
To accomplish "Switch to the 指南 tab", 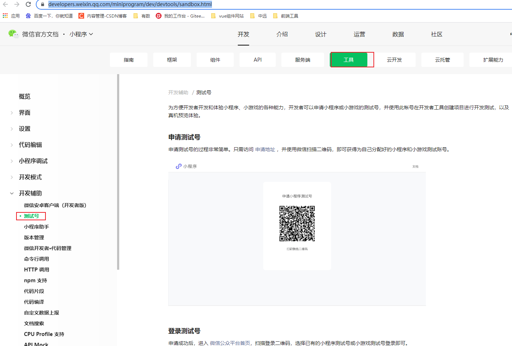I will 129,60.
